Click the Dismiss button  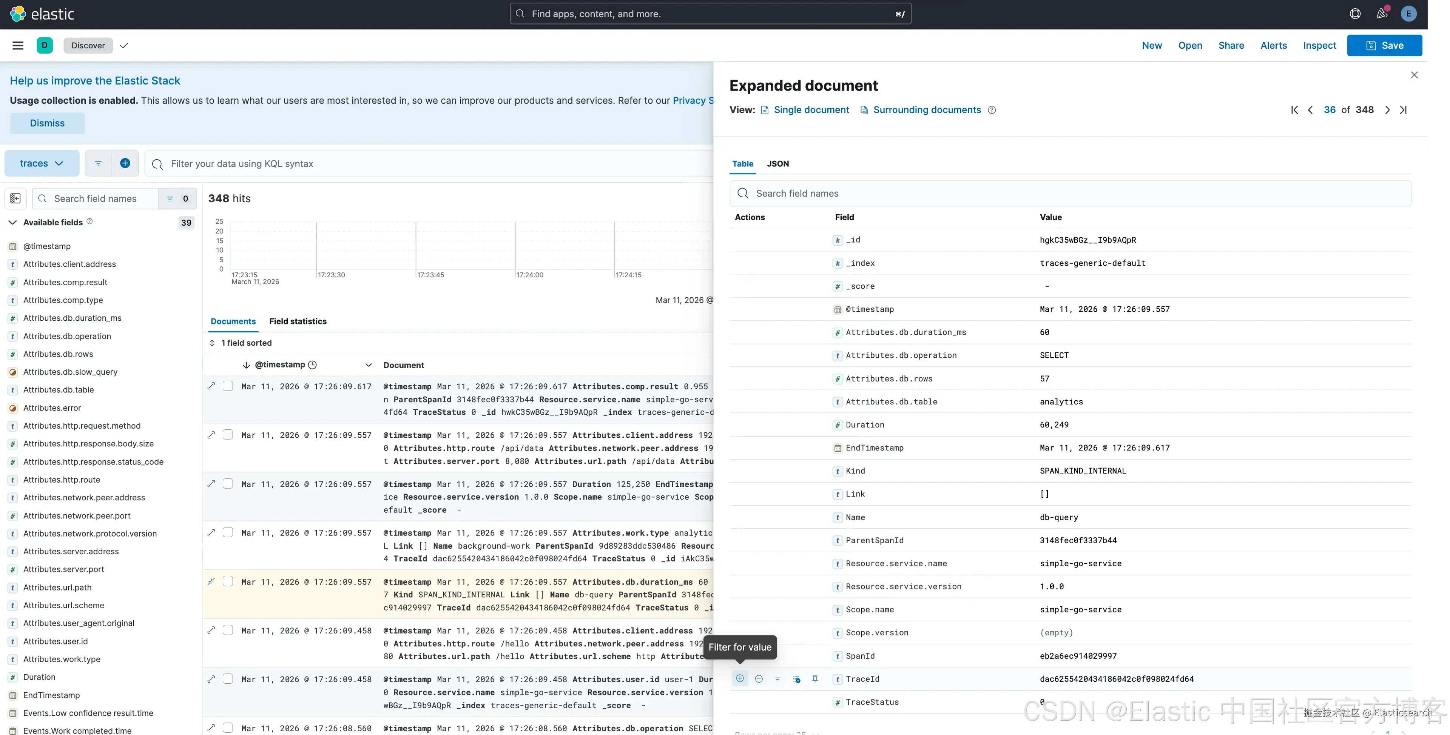pyautogui.click(x=47, y=123)
